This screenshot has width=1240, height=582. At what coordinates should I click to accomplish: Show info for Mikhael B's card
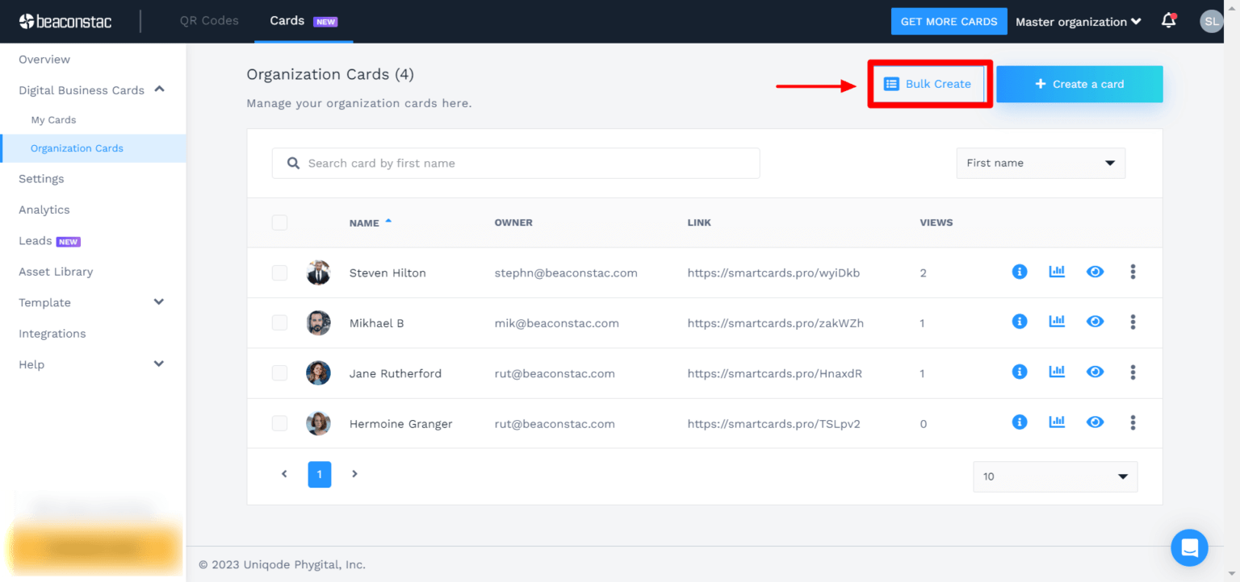click(1020, 322)
